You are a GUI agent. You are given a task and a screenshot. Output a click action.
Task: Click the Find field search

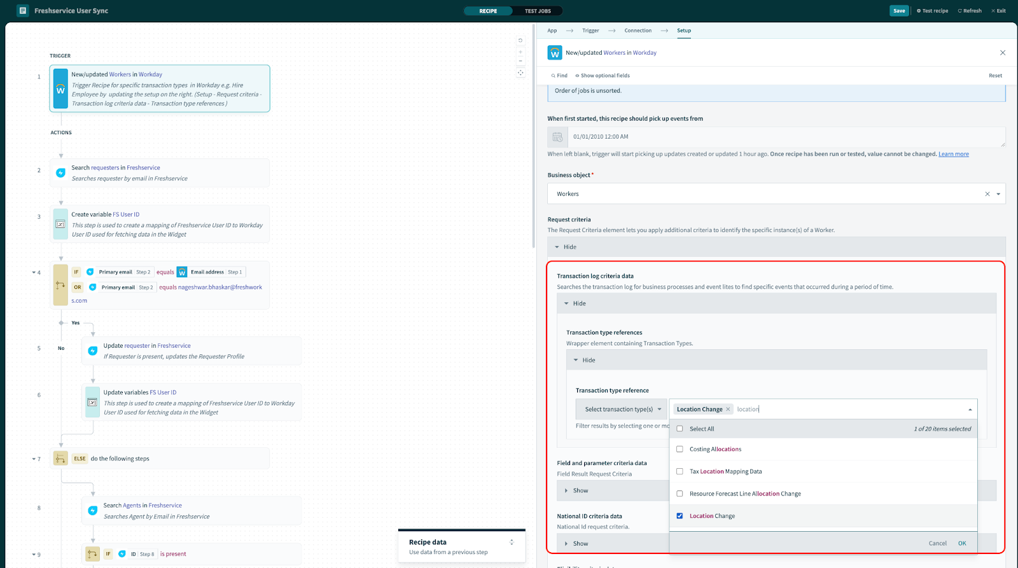point(559,76)
